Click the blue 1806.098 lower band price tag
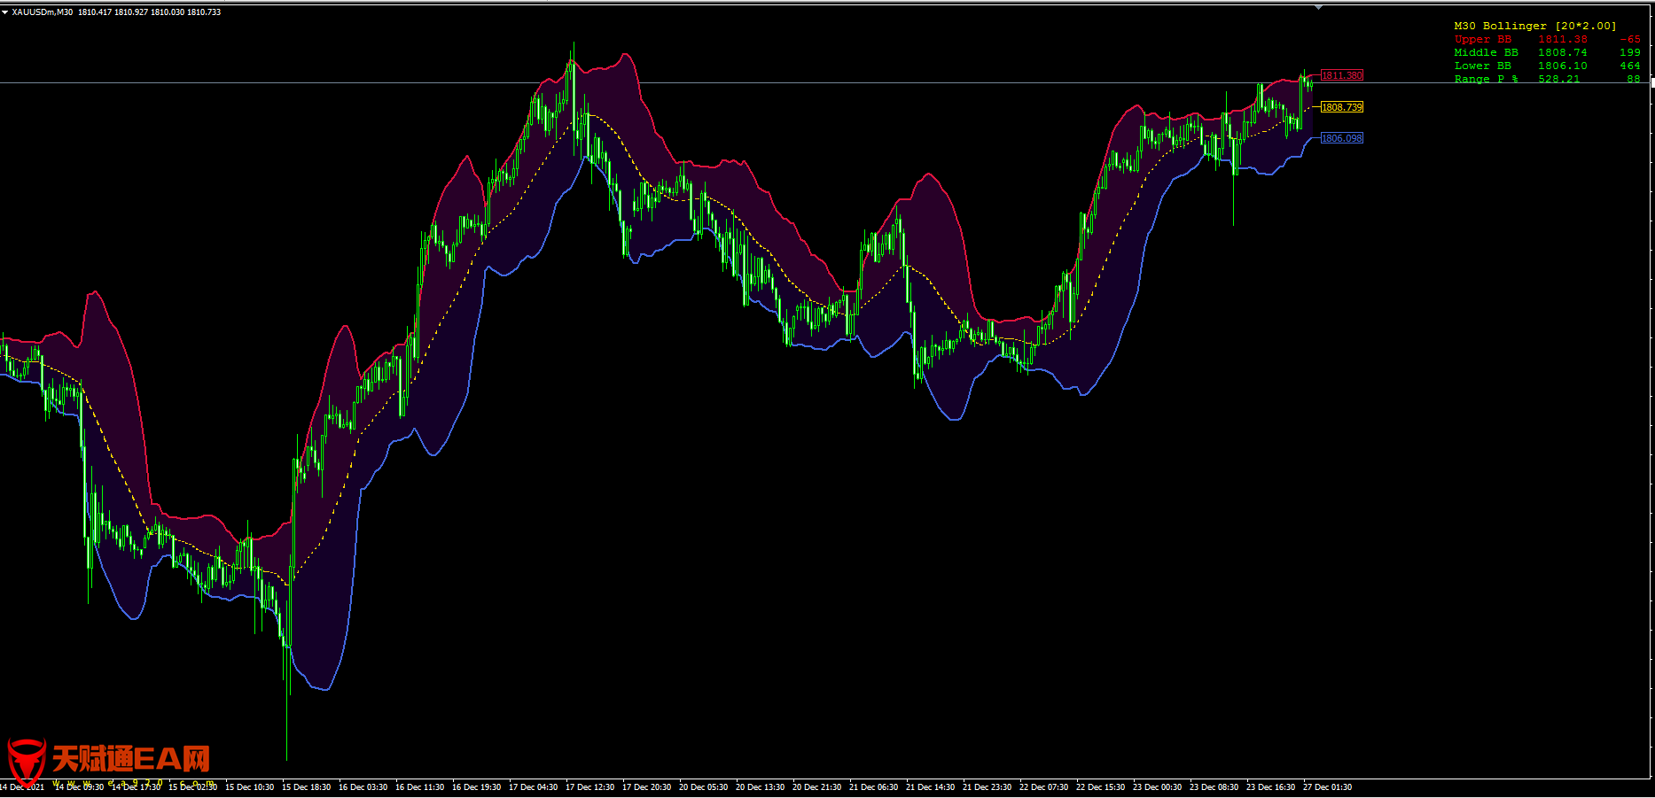Viewport: 1655px width, 798px height. [x=1342, y=138]
